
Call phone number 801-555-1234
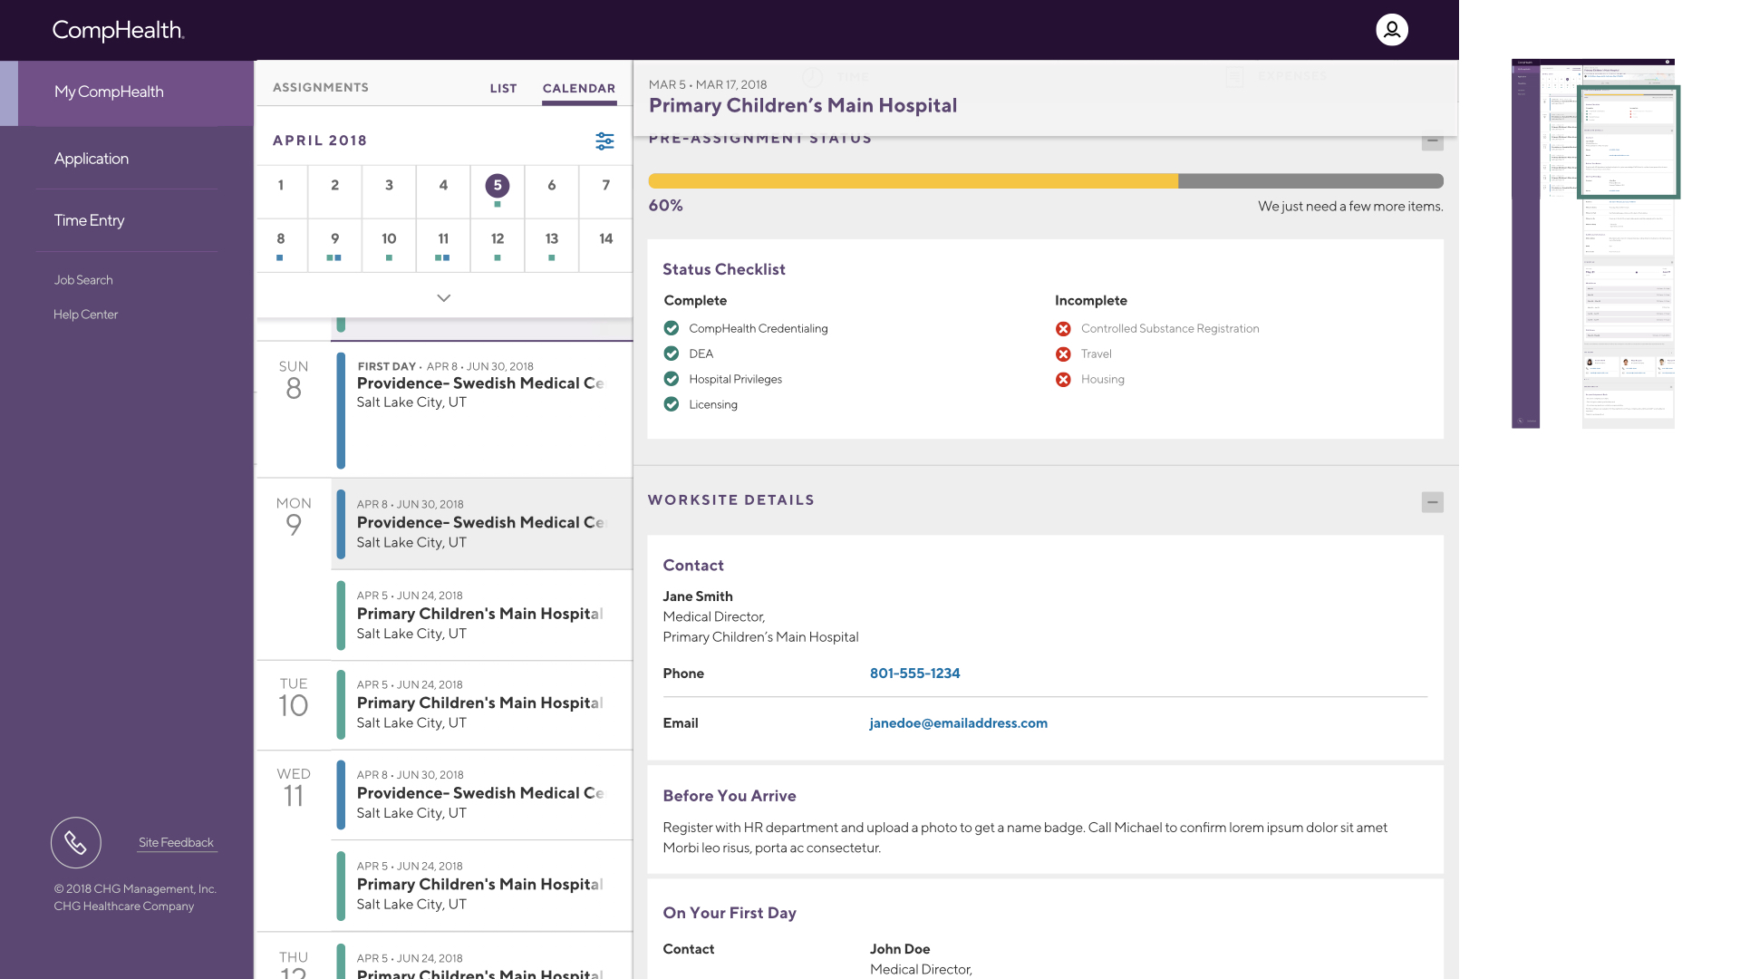(x=914, y=674)
